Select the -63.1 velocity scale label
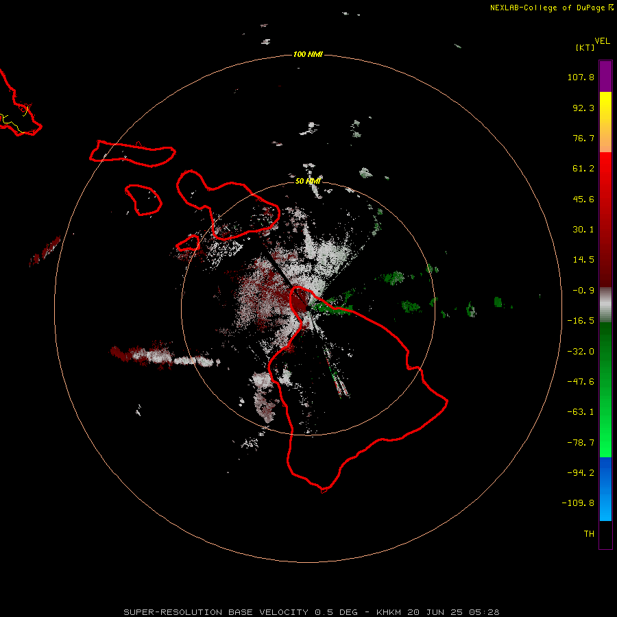 tap(581, 412)
